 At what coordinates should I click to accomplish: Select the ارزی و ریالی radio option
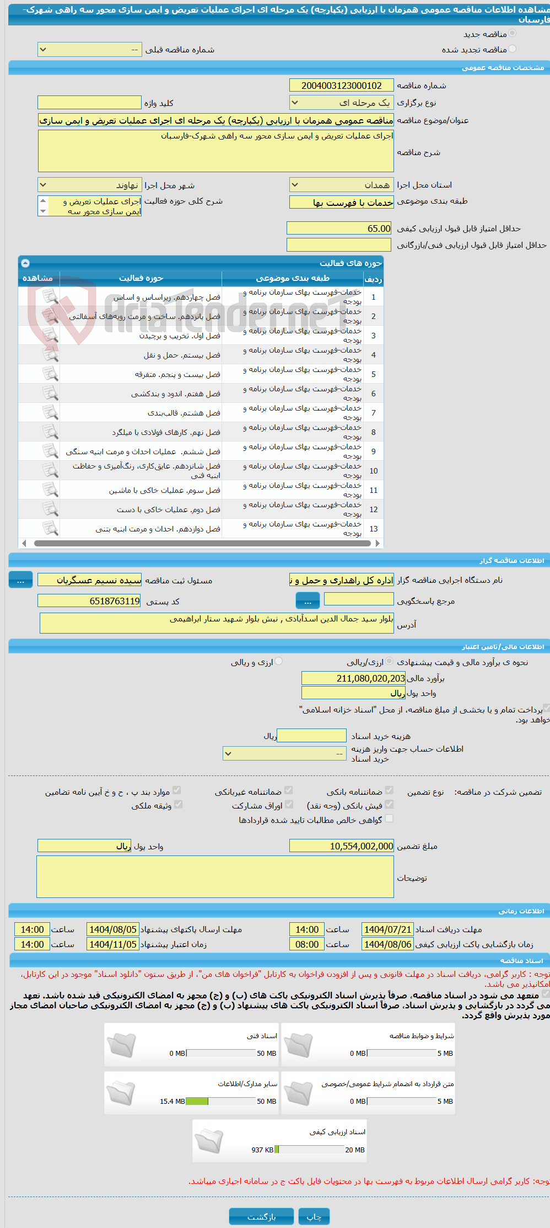(x=279, y=661)
